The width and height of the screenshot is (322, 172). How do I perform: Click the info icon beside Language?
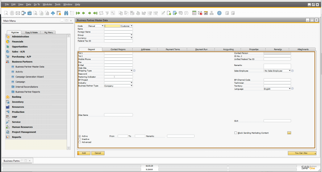pos(292,89)
